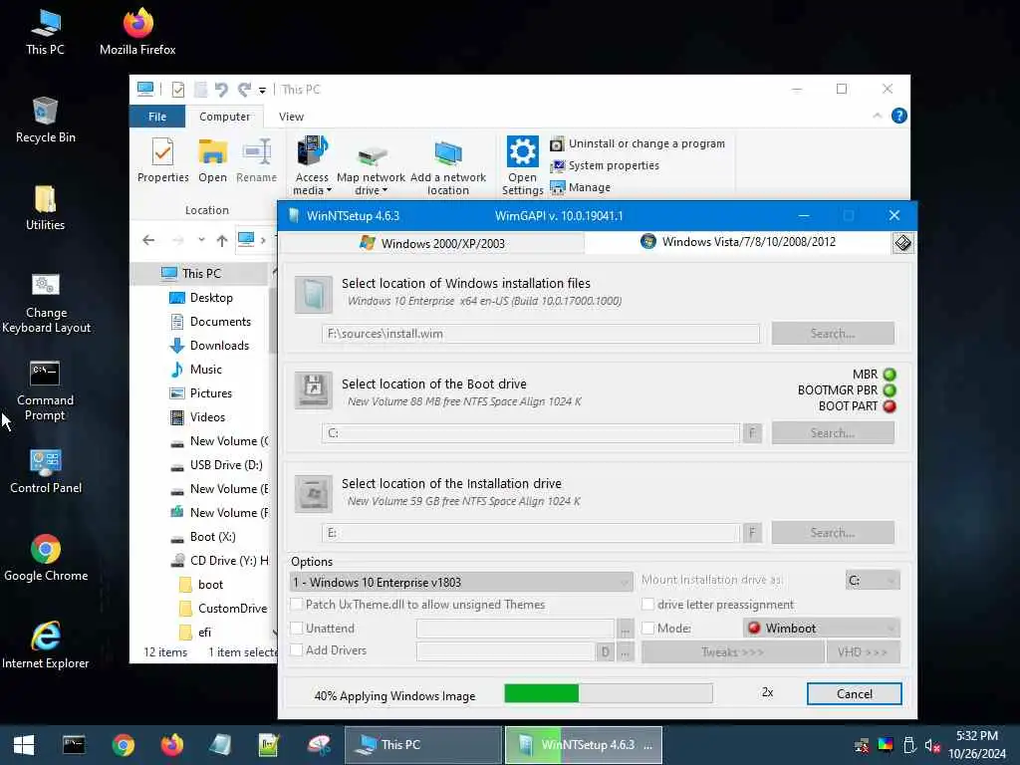
Task: Click the Open folder icon in ribbon
Action: (x=213, y=160)
